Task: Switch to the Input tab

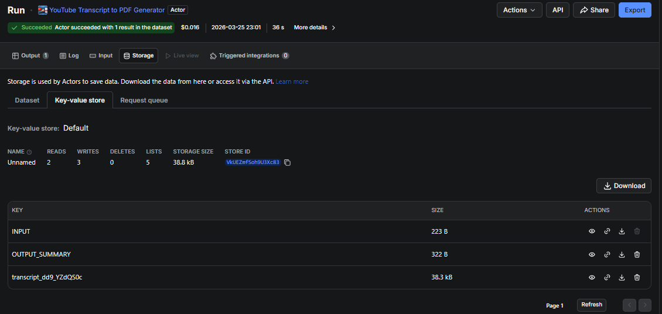Action: [x=101, y=56]
